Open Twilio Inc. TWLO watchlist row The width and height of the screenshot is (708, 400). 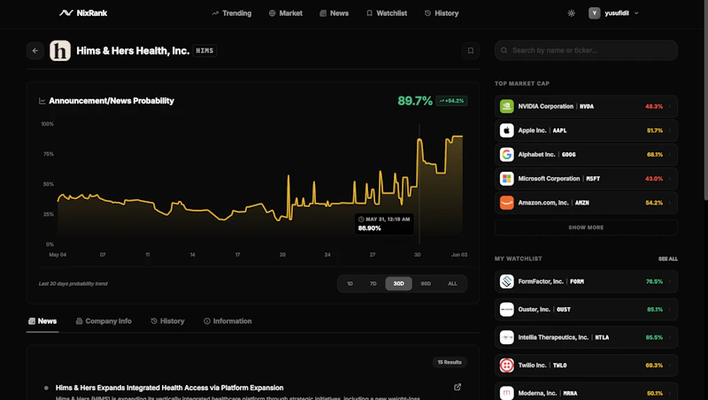586,365
